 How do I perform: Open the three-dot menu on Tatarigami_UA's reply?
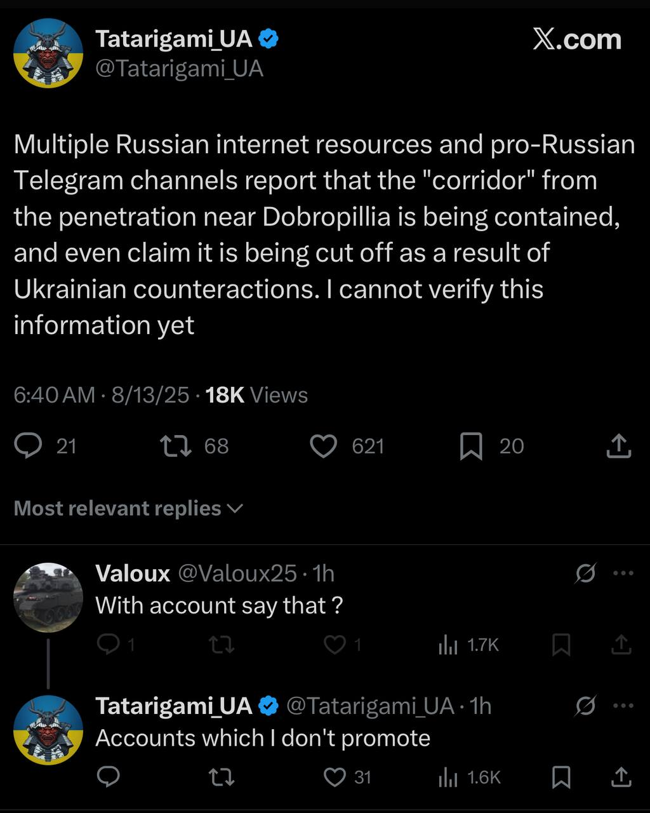point(623,706)
